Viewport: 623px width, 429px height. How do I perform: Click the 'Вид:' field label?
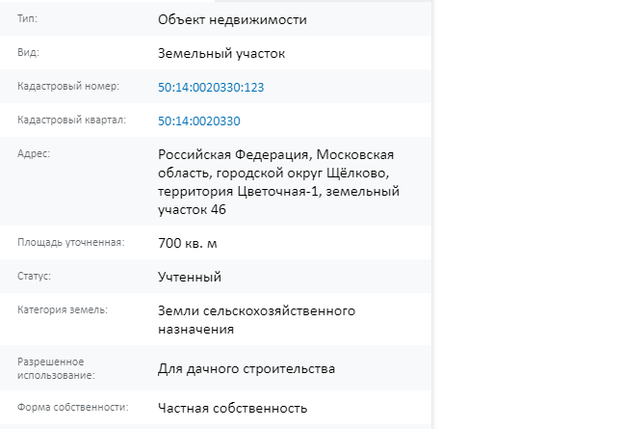[x=28, y=52]
